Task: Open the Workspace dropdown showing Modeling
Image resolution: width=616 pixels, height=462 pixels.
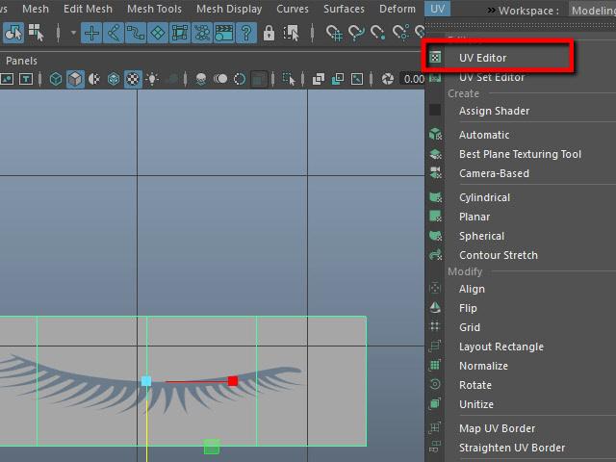Action: [x=591, y=10]
